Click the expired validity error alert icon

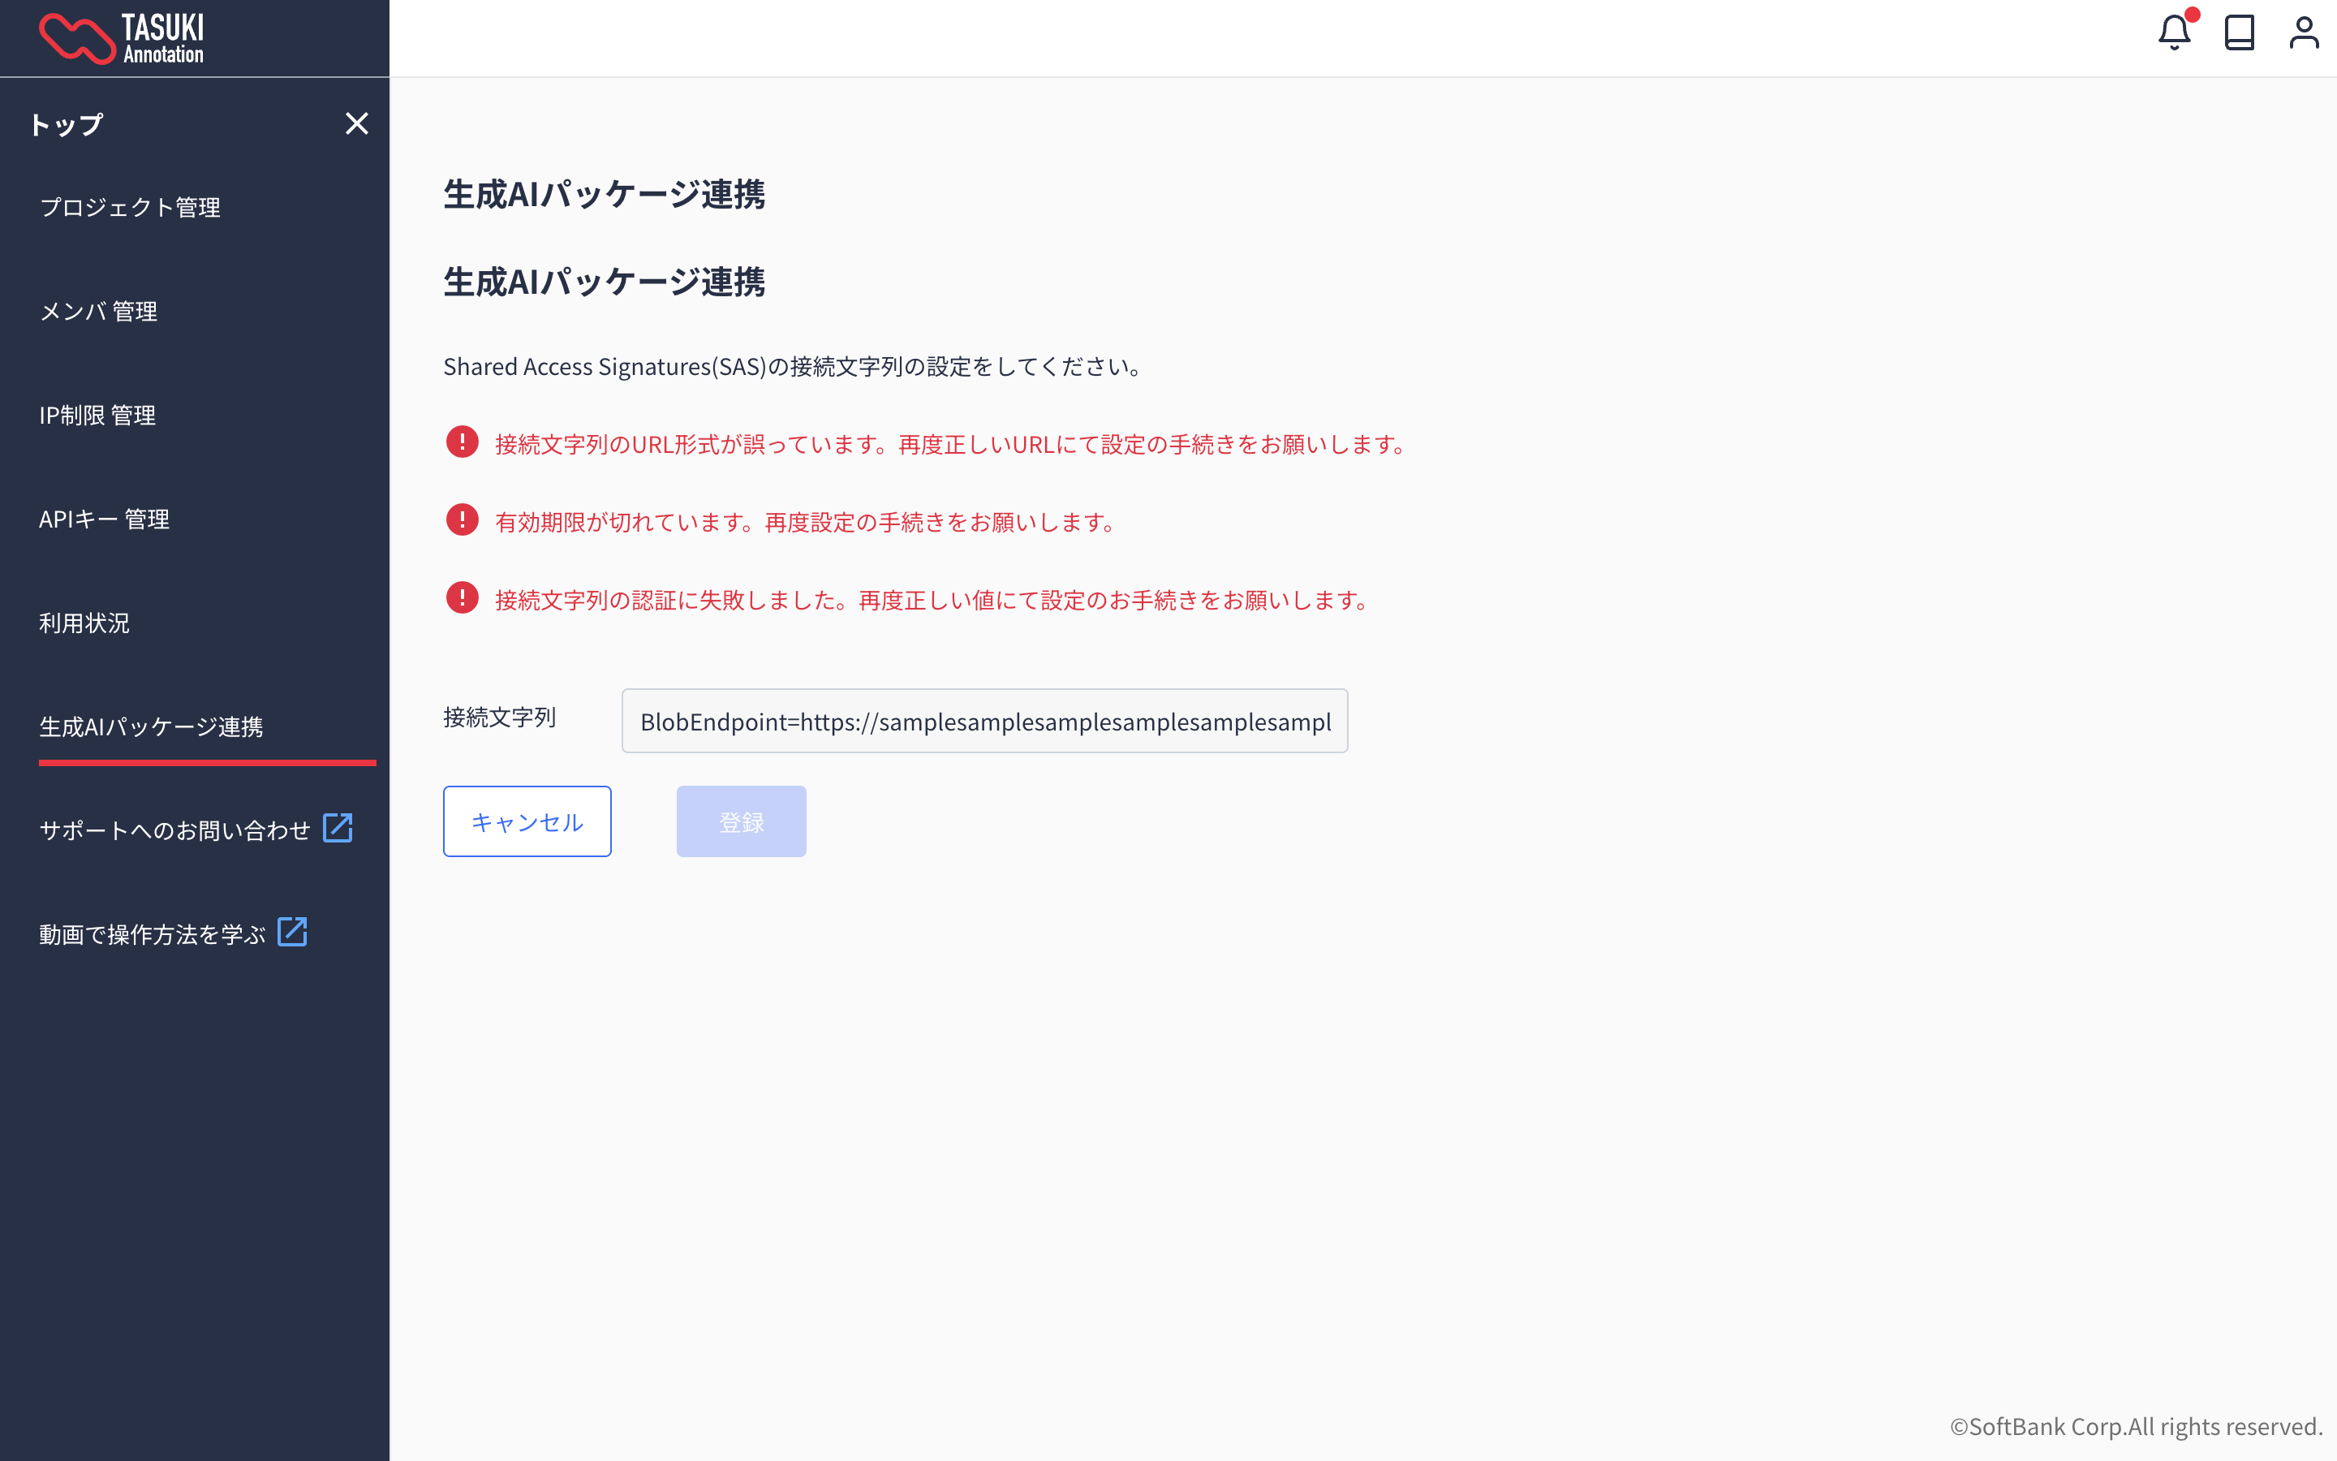(462, 521)
